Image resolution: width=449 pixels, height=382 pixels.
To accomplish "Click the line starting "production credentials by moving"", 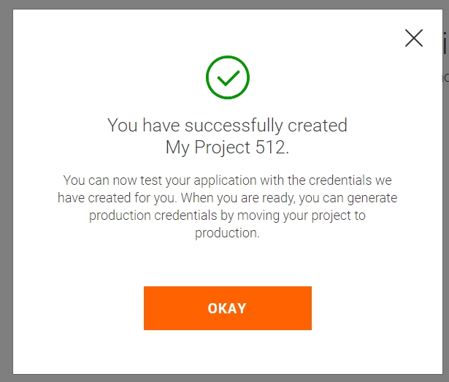I will pyautogui.click(x=227, y=215).
